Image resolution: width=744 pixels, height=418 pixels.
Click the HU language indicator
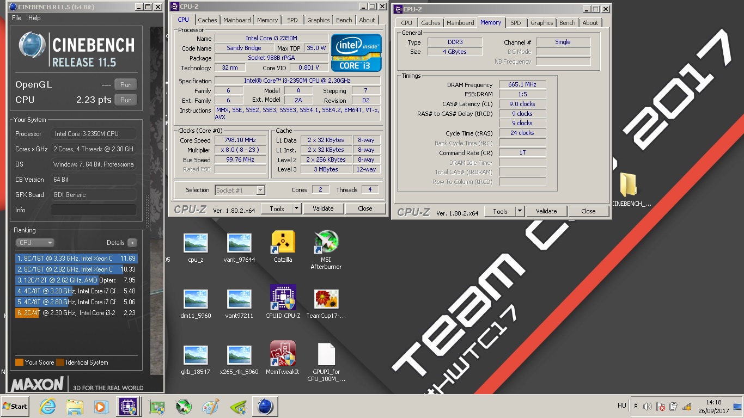[x=622, y=406]
